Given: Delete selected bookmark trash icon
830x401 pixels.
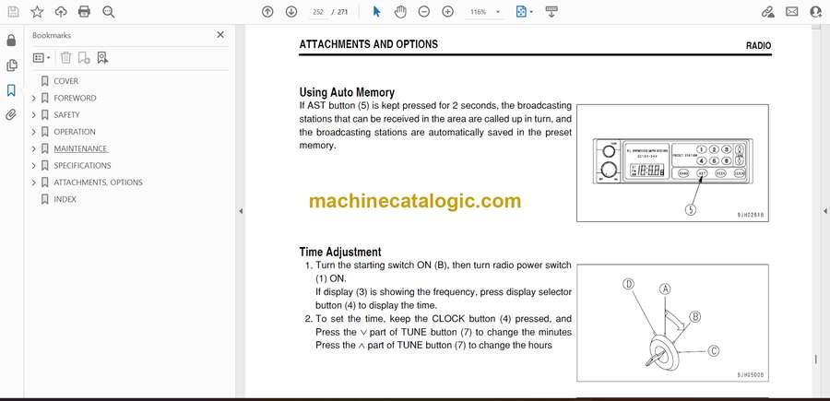Looking at the screenshot, I should point(65,58).
